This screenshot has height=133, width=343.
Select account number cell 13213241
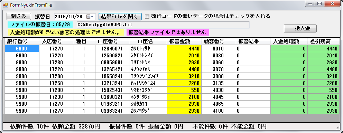(x=112, y=83)
